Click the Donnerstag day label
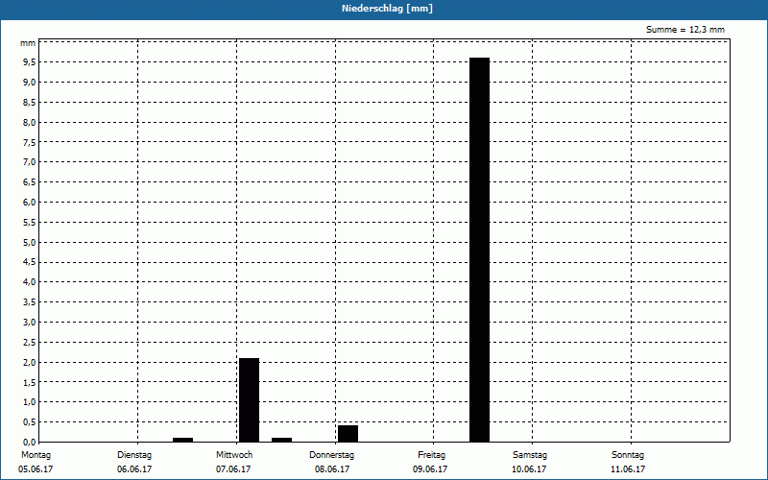 click(331, 455)
